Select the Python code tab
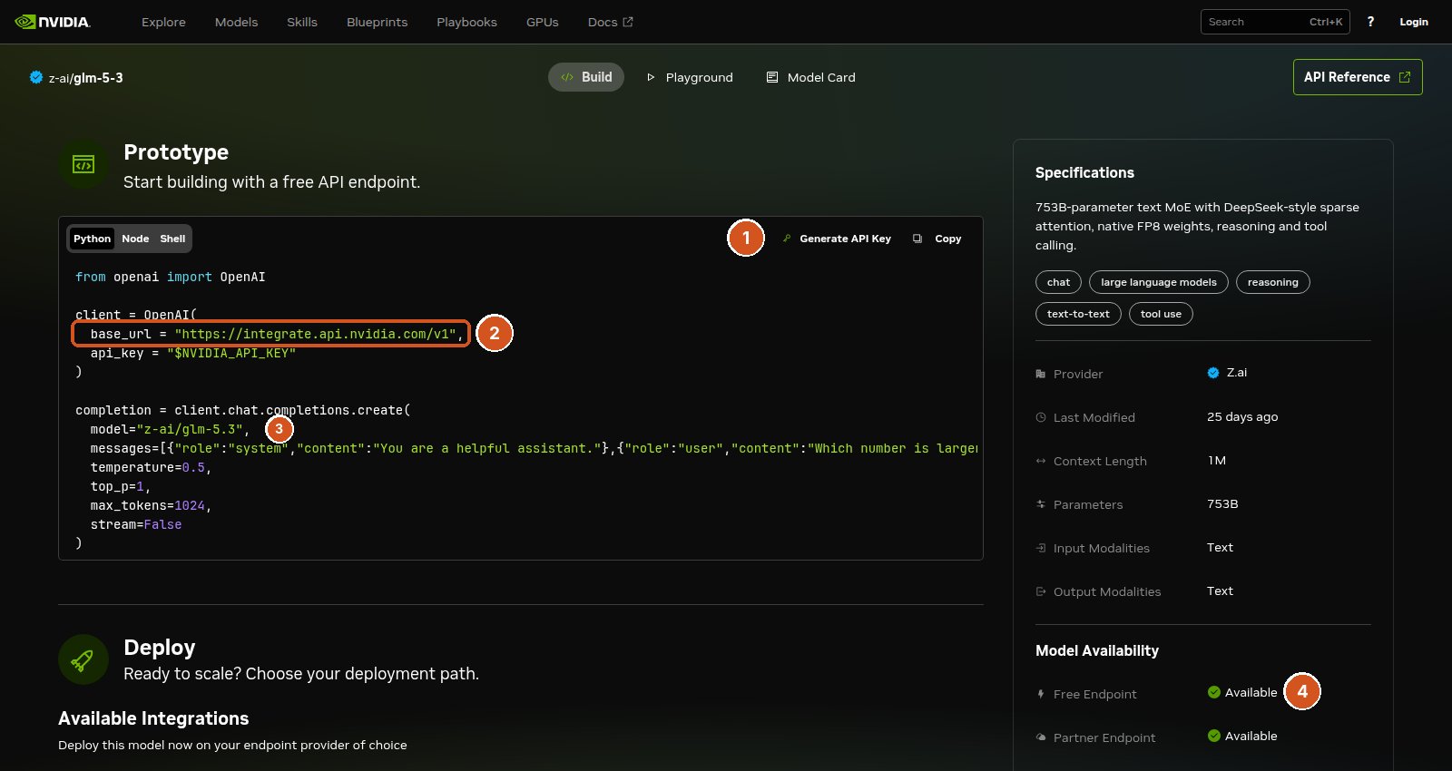This screenshot has width=1452, height=771. pos(93,239)
